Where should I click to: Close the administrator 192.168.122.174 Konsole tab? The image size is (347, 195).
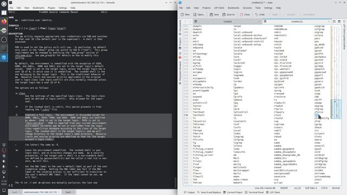[59, 192]
